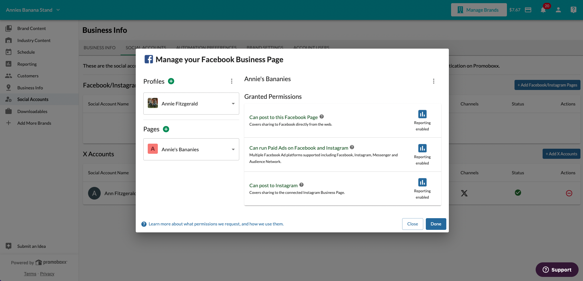Viewport: 583px width, 281px height.
Task: Open the user account icon
Action: (x=558, y=10)
